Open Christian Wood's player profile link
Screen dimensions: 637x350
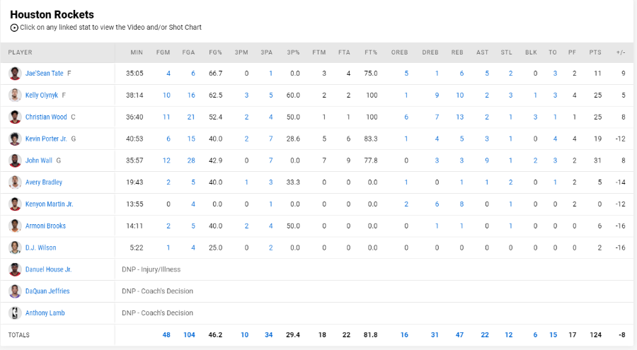coord(46,117)
